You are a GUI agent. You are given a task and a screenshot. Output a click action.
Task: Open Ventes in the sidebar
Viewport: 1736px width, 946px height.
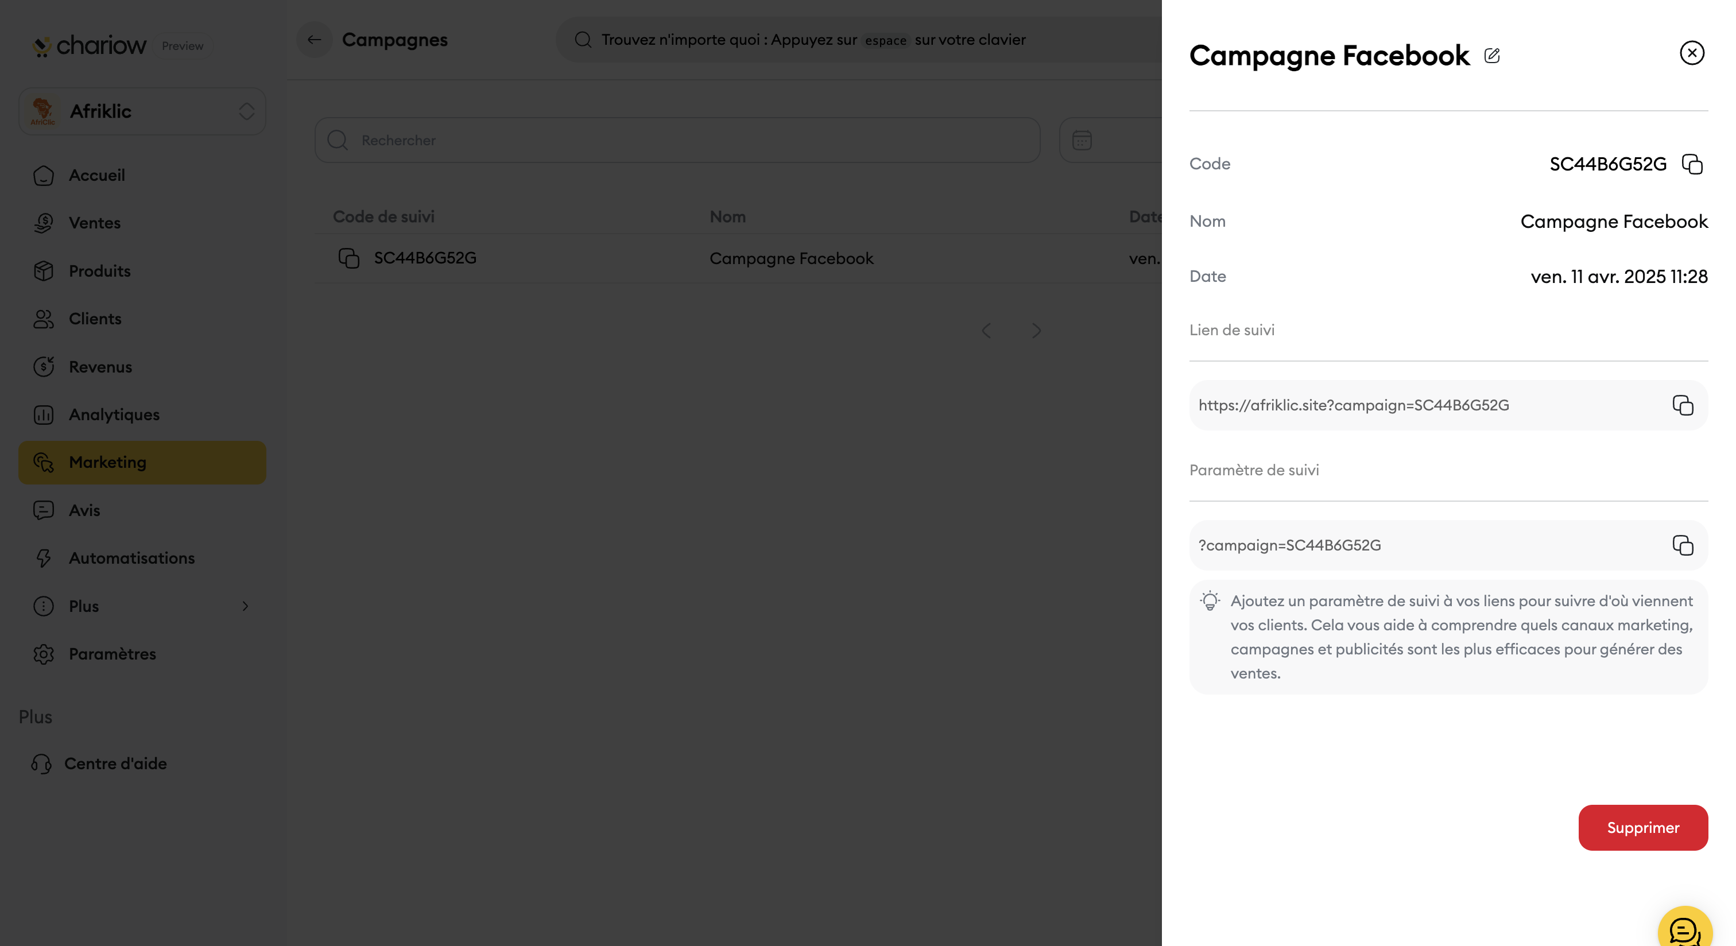click(x=142, y=223)
